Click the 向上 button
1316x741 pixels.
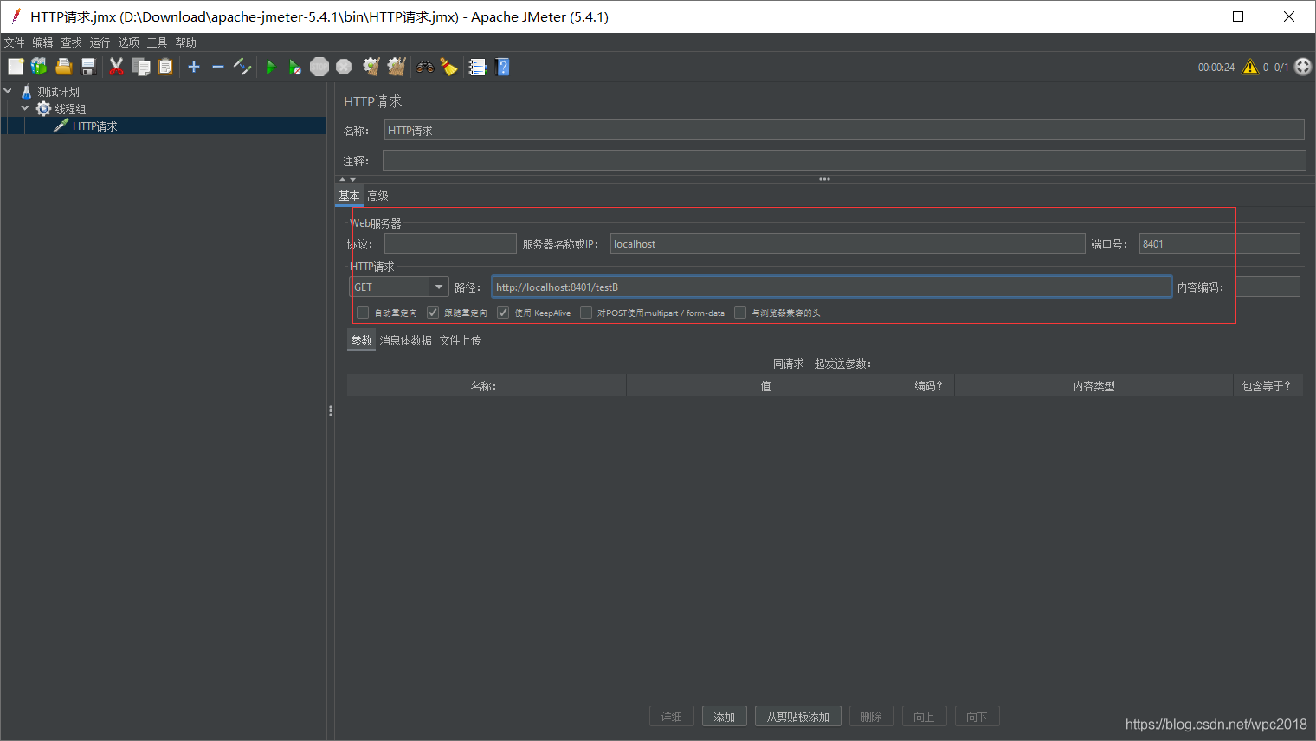(x=925, y=717)
